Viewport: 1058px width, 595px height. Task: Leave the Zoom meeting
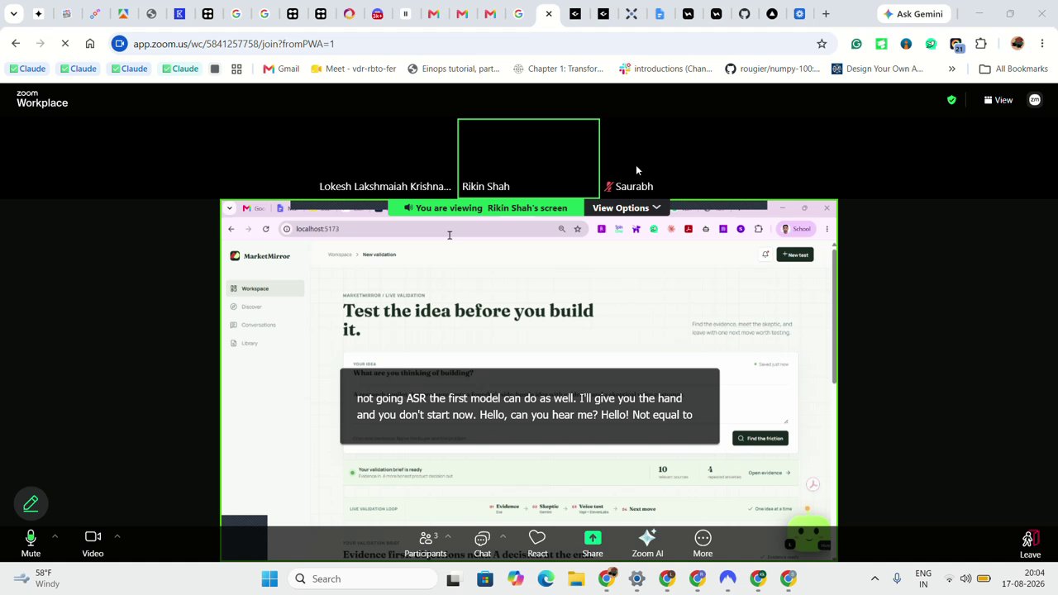coord(1030,543)
